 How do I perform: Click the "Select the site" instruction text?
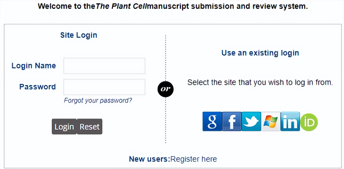(260, 83)
